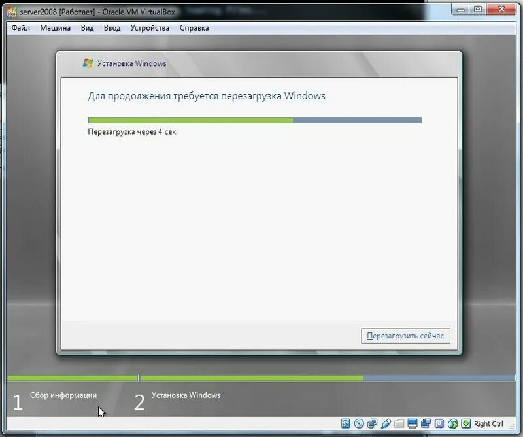Click the restart countdown progress bar
Screen dimensions: 523x437
tap(254, 120)
